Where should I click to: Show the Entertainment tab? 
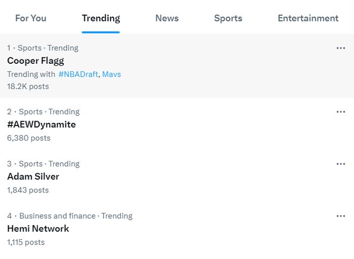tap(308, 18)
